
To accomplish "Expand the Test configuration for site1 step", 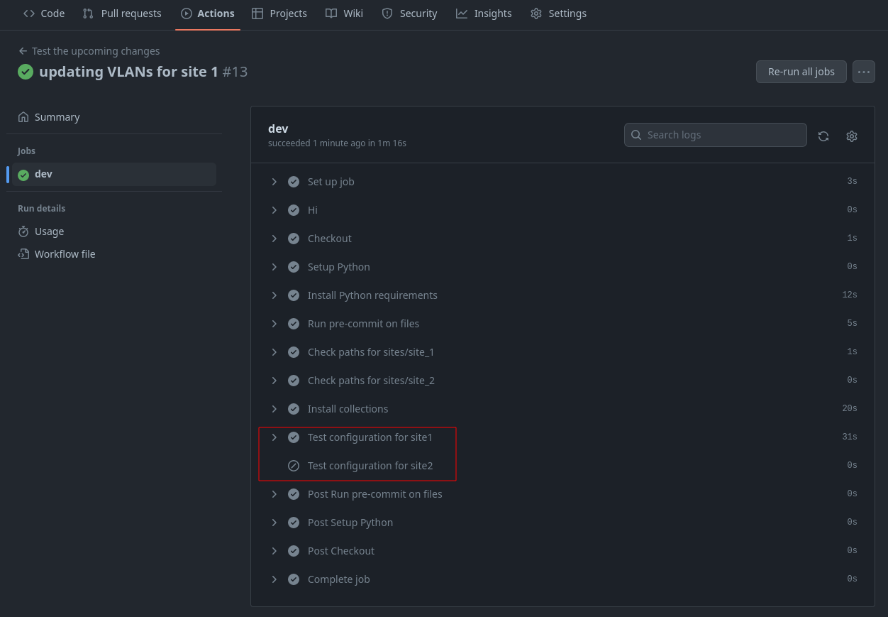I will click(x=274, y=437).
